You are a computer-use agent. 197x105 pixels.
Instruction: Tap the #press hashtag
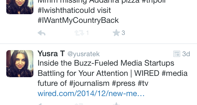pos(123,83)
